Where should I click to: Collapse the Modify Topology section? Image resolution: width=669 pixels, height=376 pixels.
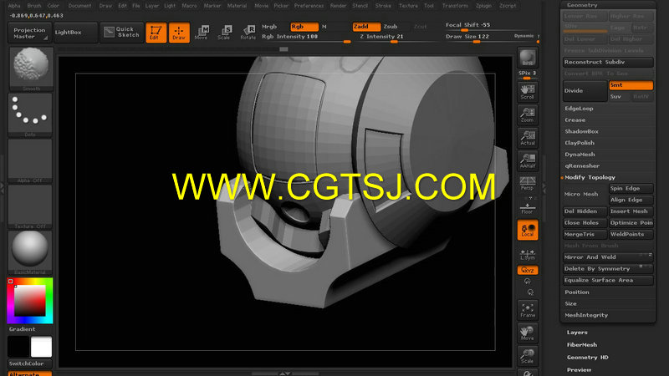point(590,177)
